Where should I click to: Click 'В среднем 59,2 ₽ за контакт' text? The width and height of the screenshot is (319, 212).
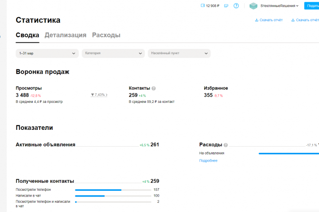[x=152, y=102]
